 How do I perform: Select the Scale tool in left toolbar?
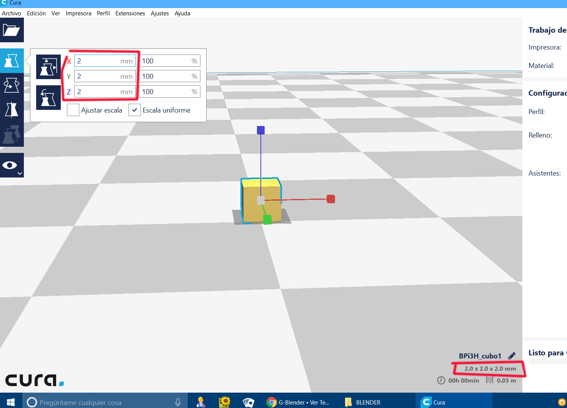[x=12, y=61]
